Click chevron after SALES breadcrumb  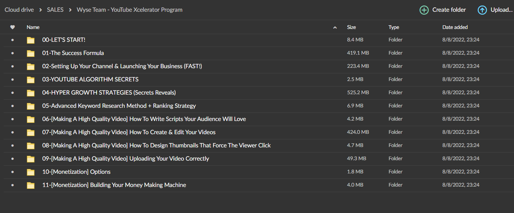coord(70,10)
